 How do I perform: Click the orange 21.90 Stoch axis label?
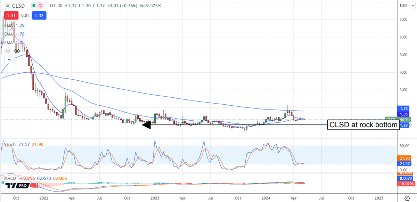click(403, 158)
